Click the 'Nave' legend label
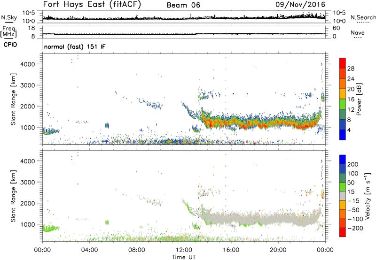376x260 pixels. tap(358, 33)
